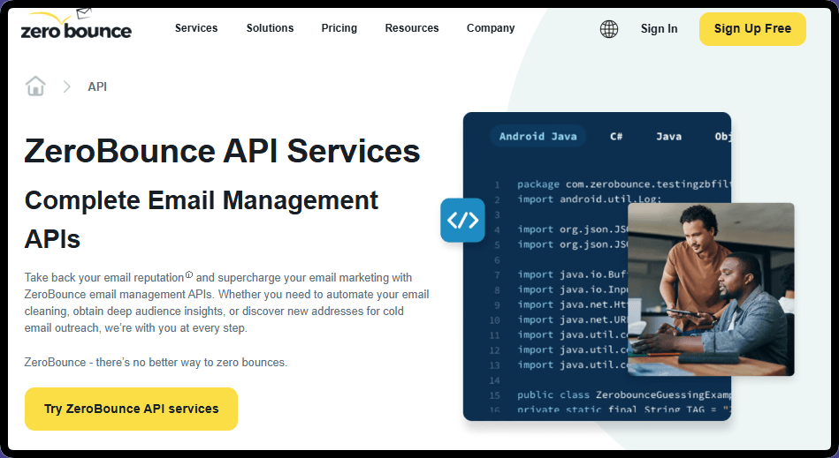The image size is (839, 458).
Task: Open the Solutions menu
Action: tap(270, 28)
